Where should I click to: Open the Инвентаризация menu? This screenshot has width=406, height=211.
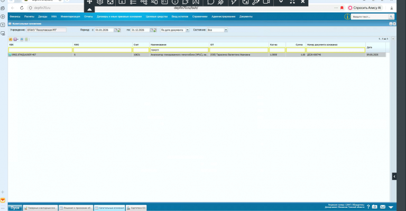click(70, 16)
